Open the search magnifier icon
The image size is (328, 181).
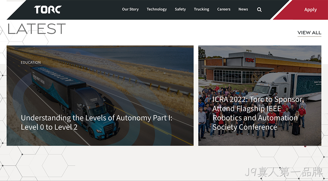pos(259,9)
